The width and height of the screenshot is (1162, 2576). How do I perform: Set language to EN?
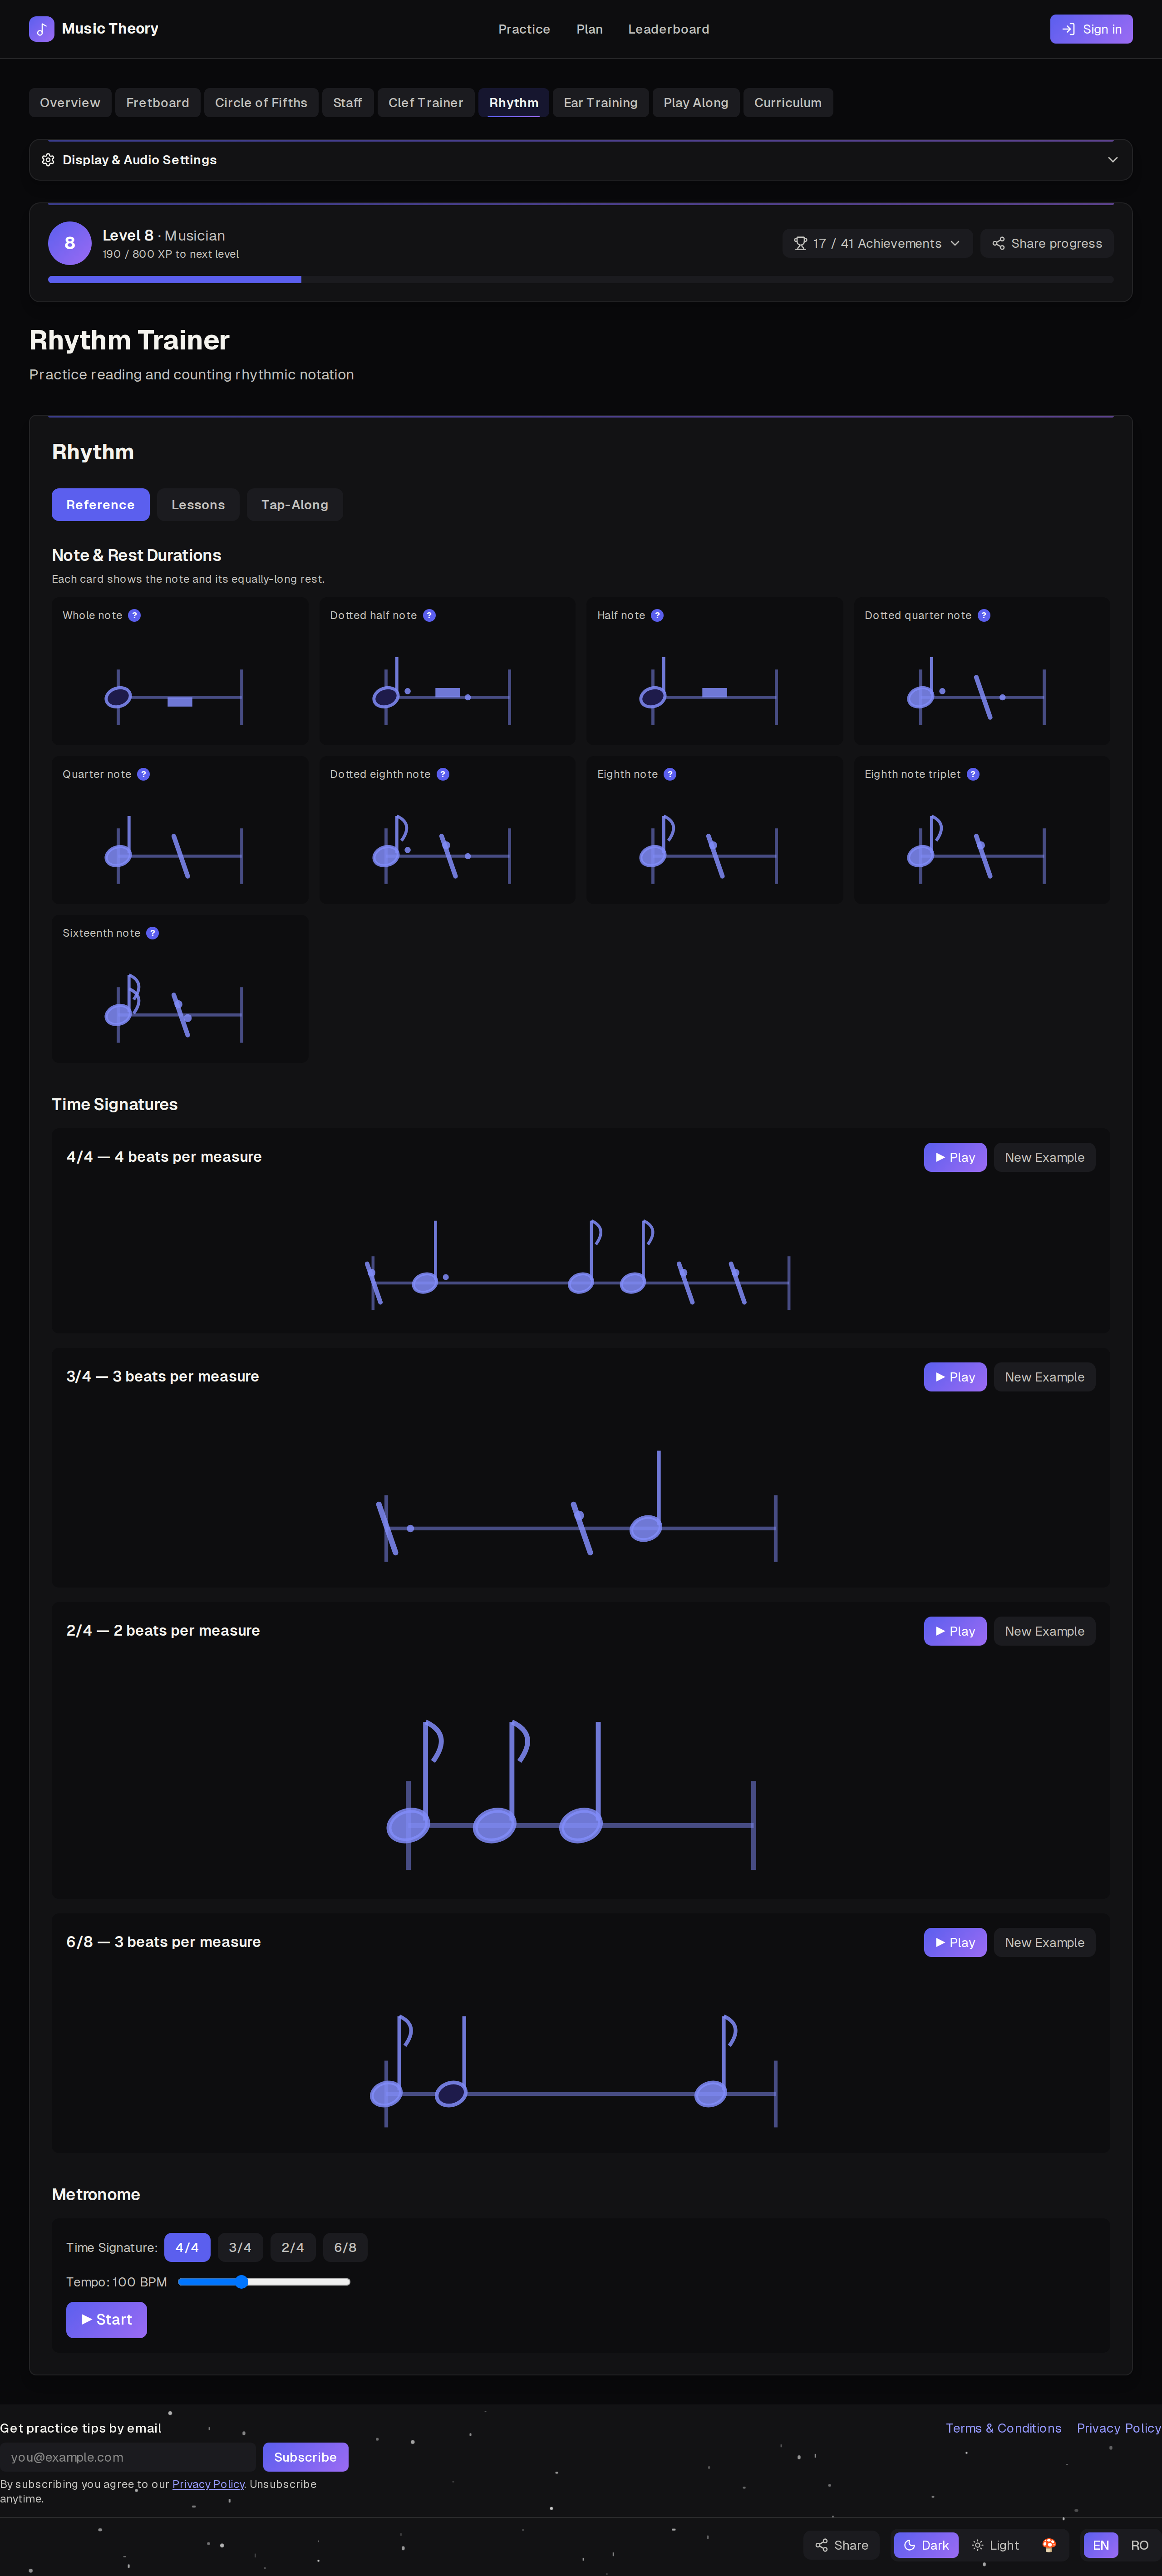pos(1101,2545)
